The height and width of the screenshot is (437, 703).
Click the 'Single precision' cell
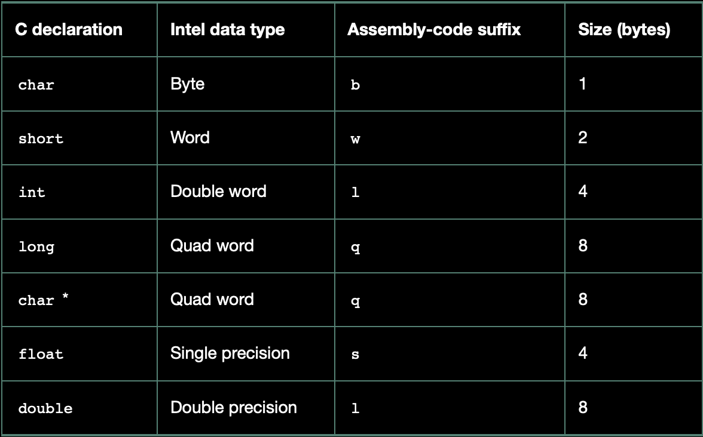246,353
